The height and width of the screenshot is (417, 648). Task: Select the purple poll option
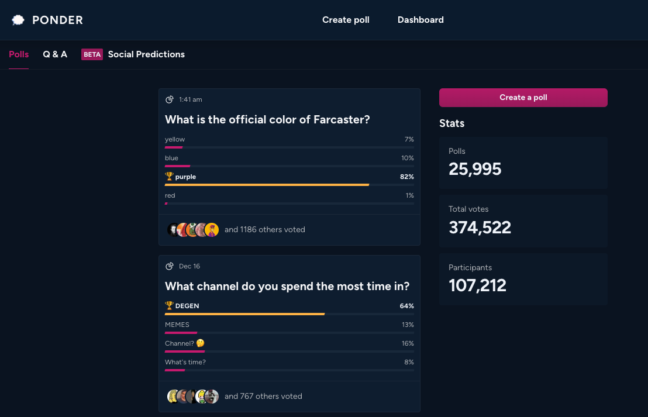coord(289,180)
